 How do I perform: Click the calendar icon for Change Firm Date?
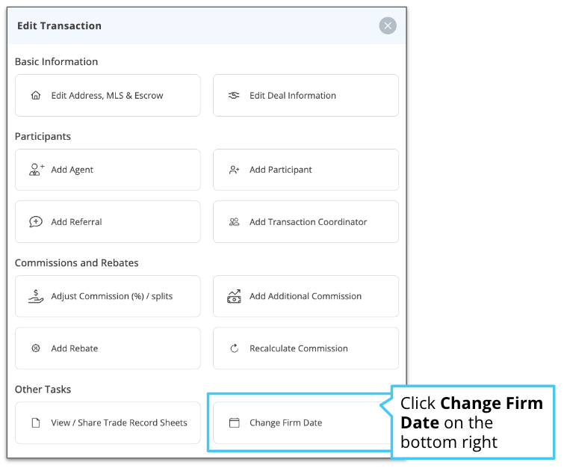tap(234, 422)
